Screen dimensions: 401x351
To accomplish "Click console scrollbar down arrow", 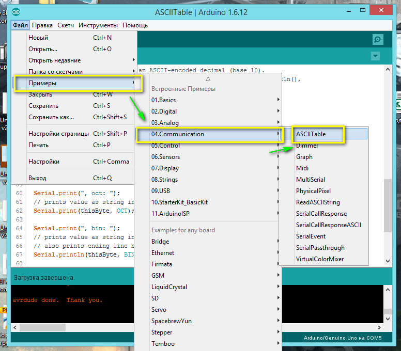I will point(388,319).
